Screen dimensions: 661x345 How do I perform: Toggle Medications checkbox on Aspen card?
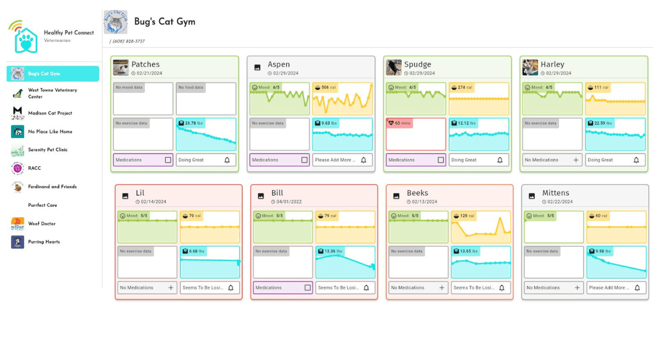click(305, 160)
